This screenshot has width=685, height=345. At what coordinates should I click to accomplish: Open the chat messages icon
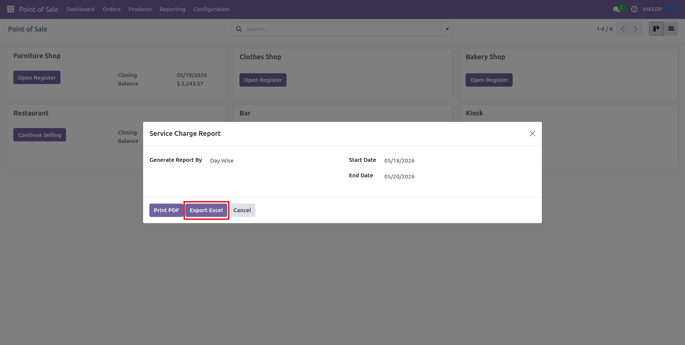point(617,9)
